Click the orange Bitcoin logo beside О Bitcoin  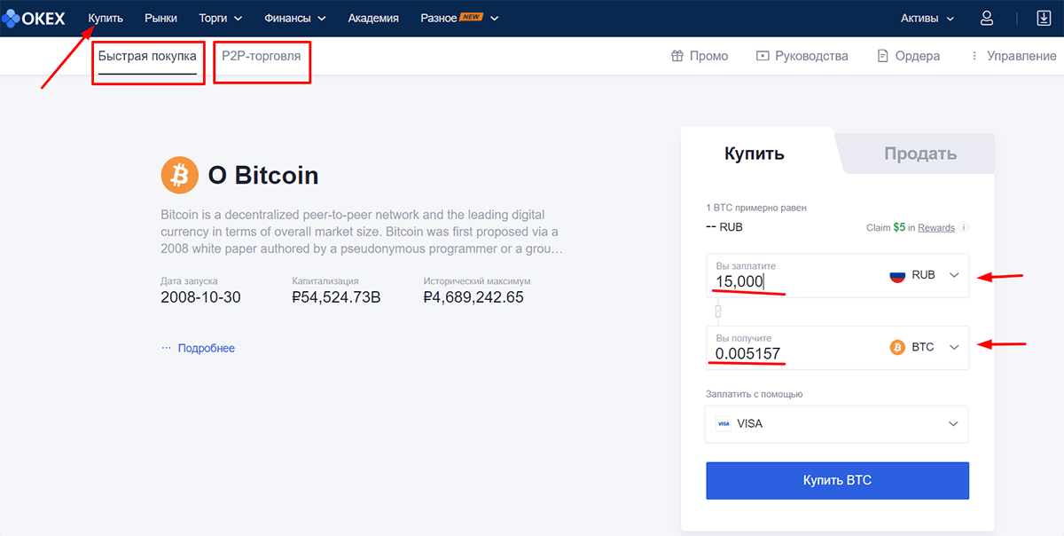(x=180, y=175)
